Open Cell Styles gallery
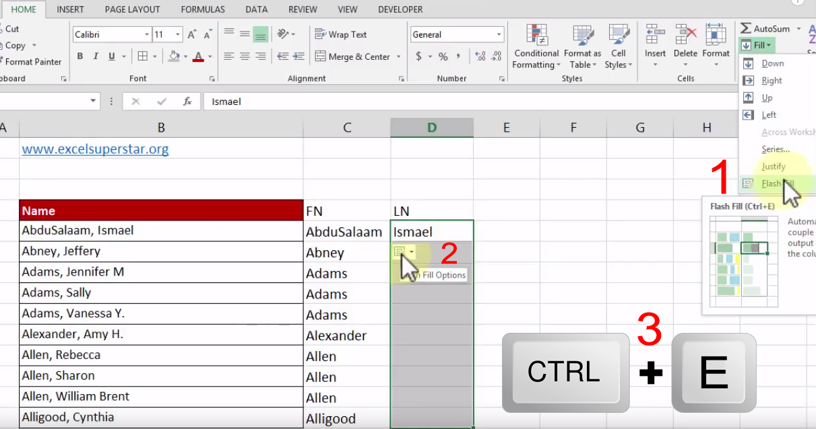The height and width of the screenshot is (429, 816). [x=619, y=47]
